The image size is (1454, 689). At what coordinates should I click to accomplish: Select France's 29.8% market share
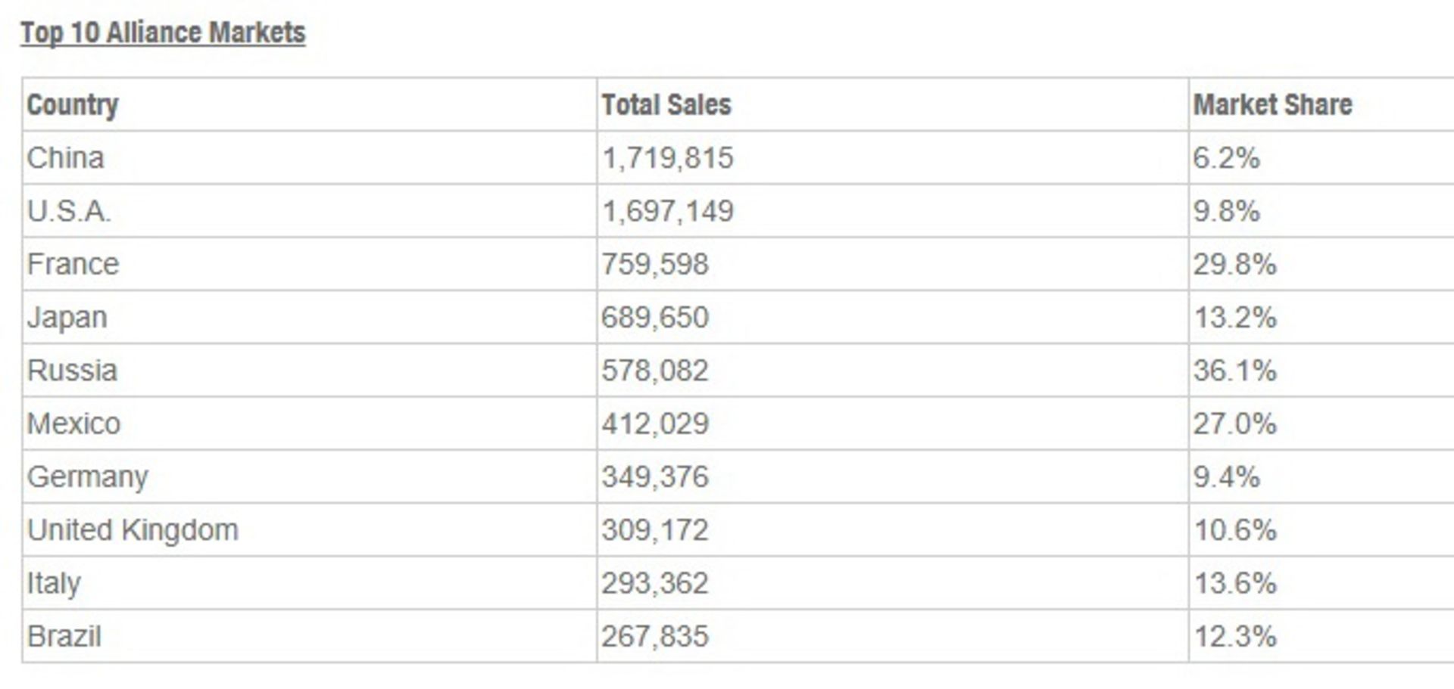[x=1234, y=264]
